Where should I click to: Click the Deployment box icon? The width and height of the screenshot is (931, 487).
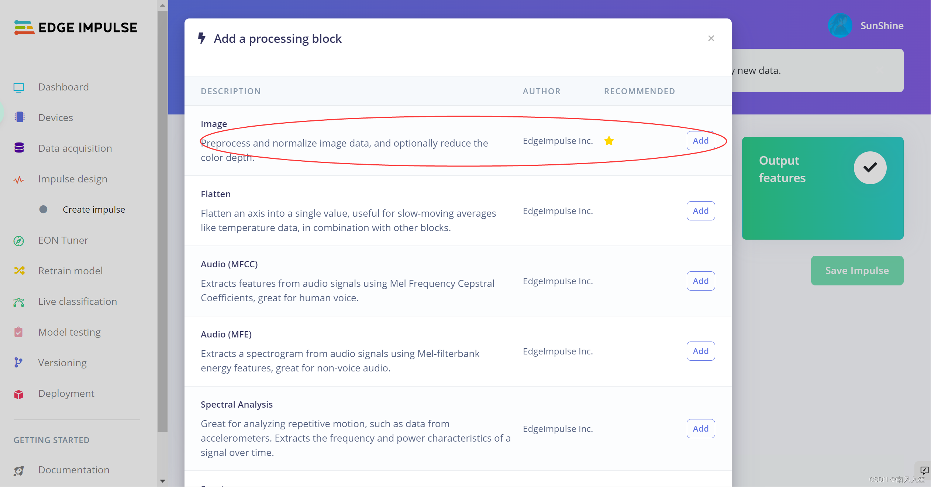tap(19, 394)
